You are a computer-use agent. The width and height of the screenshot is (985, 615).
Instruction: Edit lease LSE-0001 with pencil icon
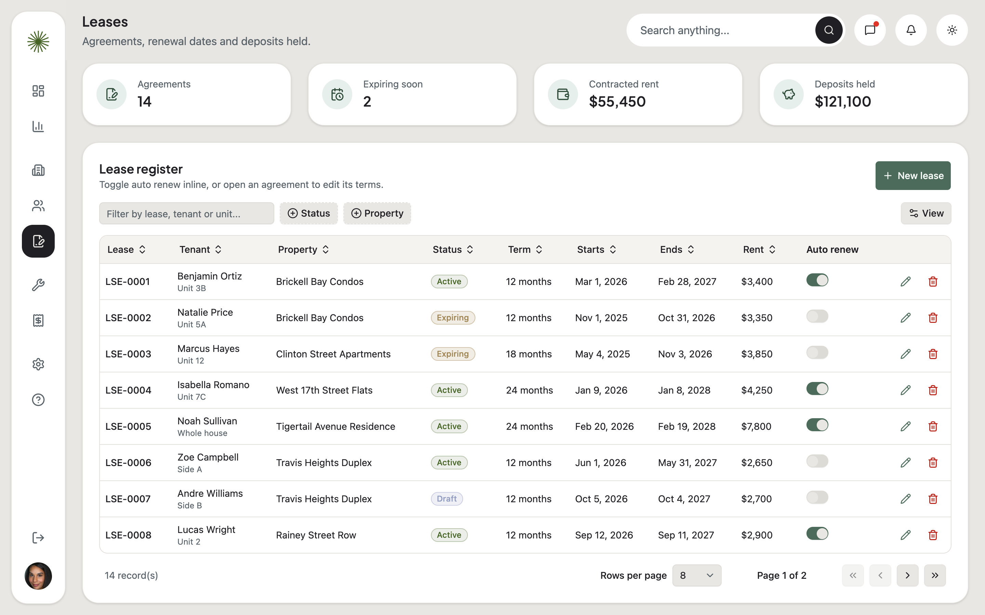coord(906,282)
